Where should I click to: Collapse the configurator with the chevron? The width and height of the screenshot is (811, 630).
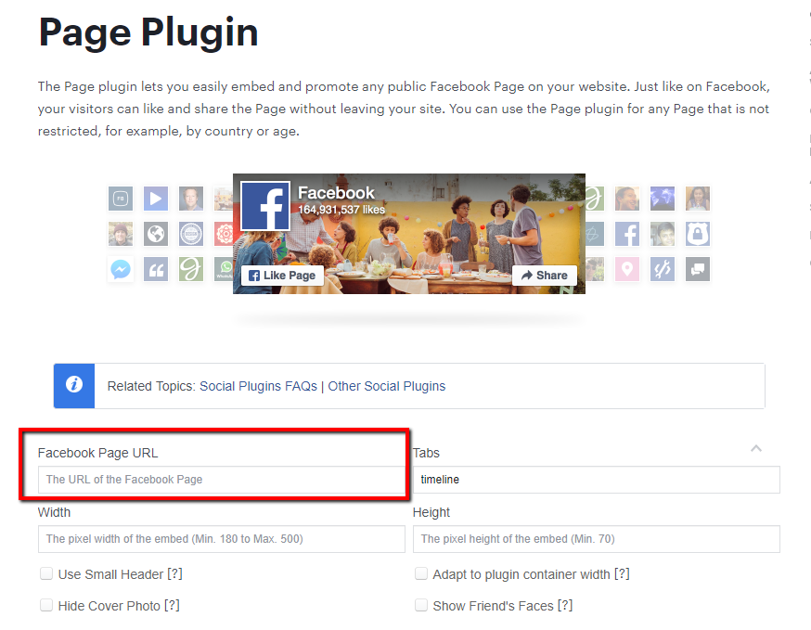coord(756,448)
